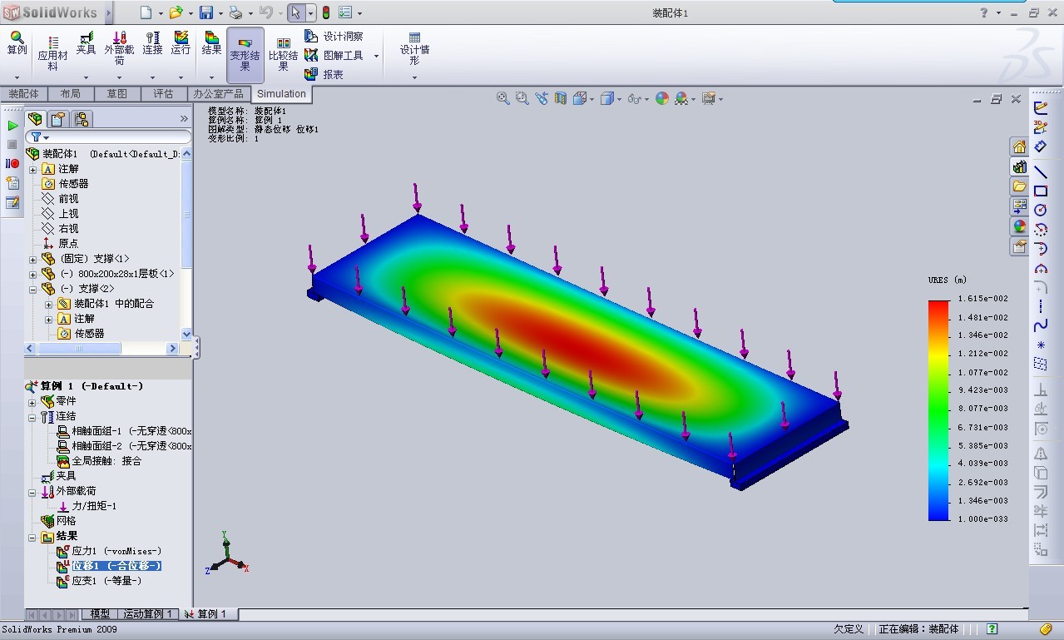Open dropdown arrow next to Save icon
Image resolution: width=1064 pixels, height=640 pixels.
pyautogui.click(x=220, y=12)
